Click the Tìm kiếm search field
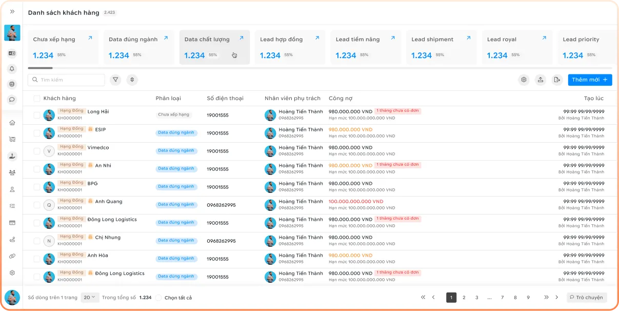Screen dimensions: 619x311 click(66, 80)
